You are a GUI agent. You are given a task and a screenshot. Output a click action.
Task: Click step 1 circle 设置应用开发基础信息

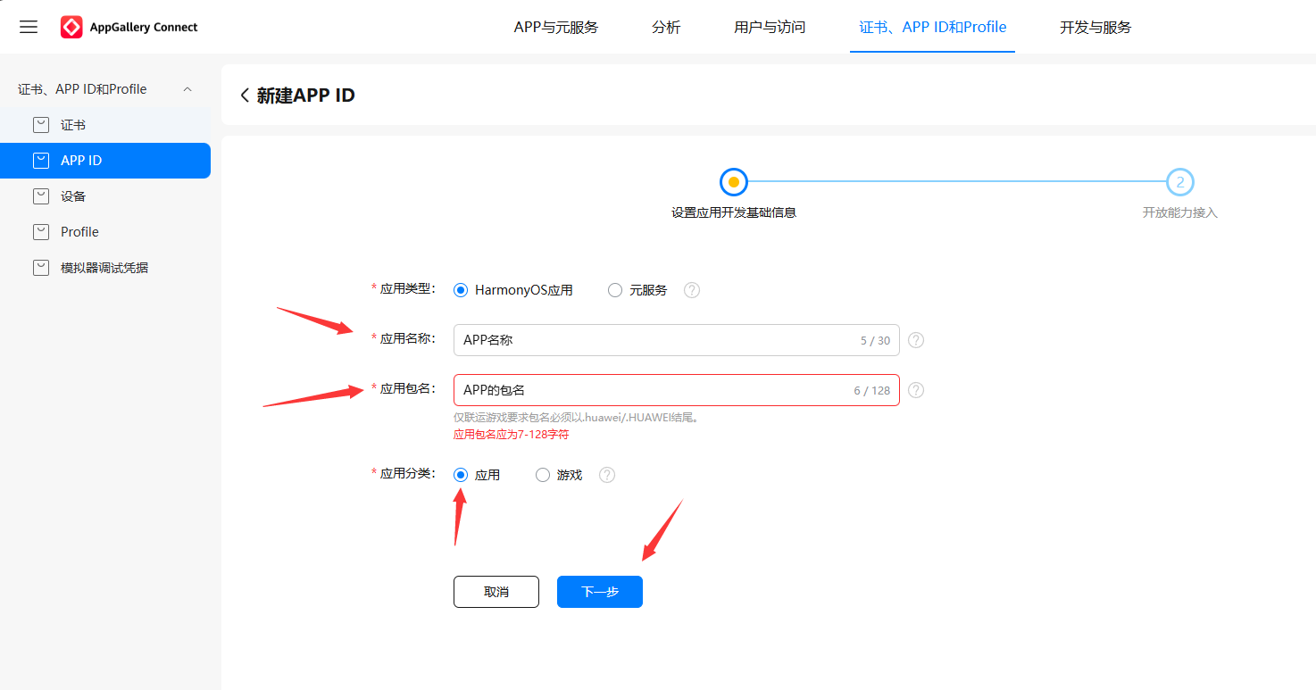click(x=734, y=182)
